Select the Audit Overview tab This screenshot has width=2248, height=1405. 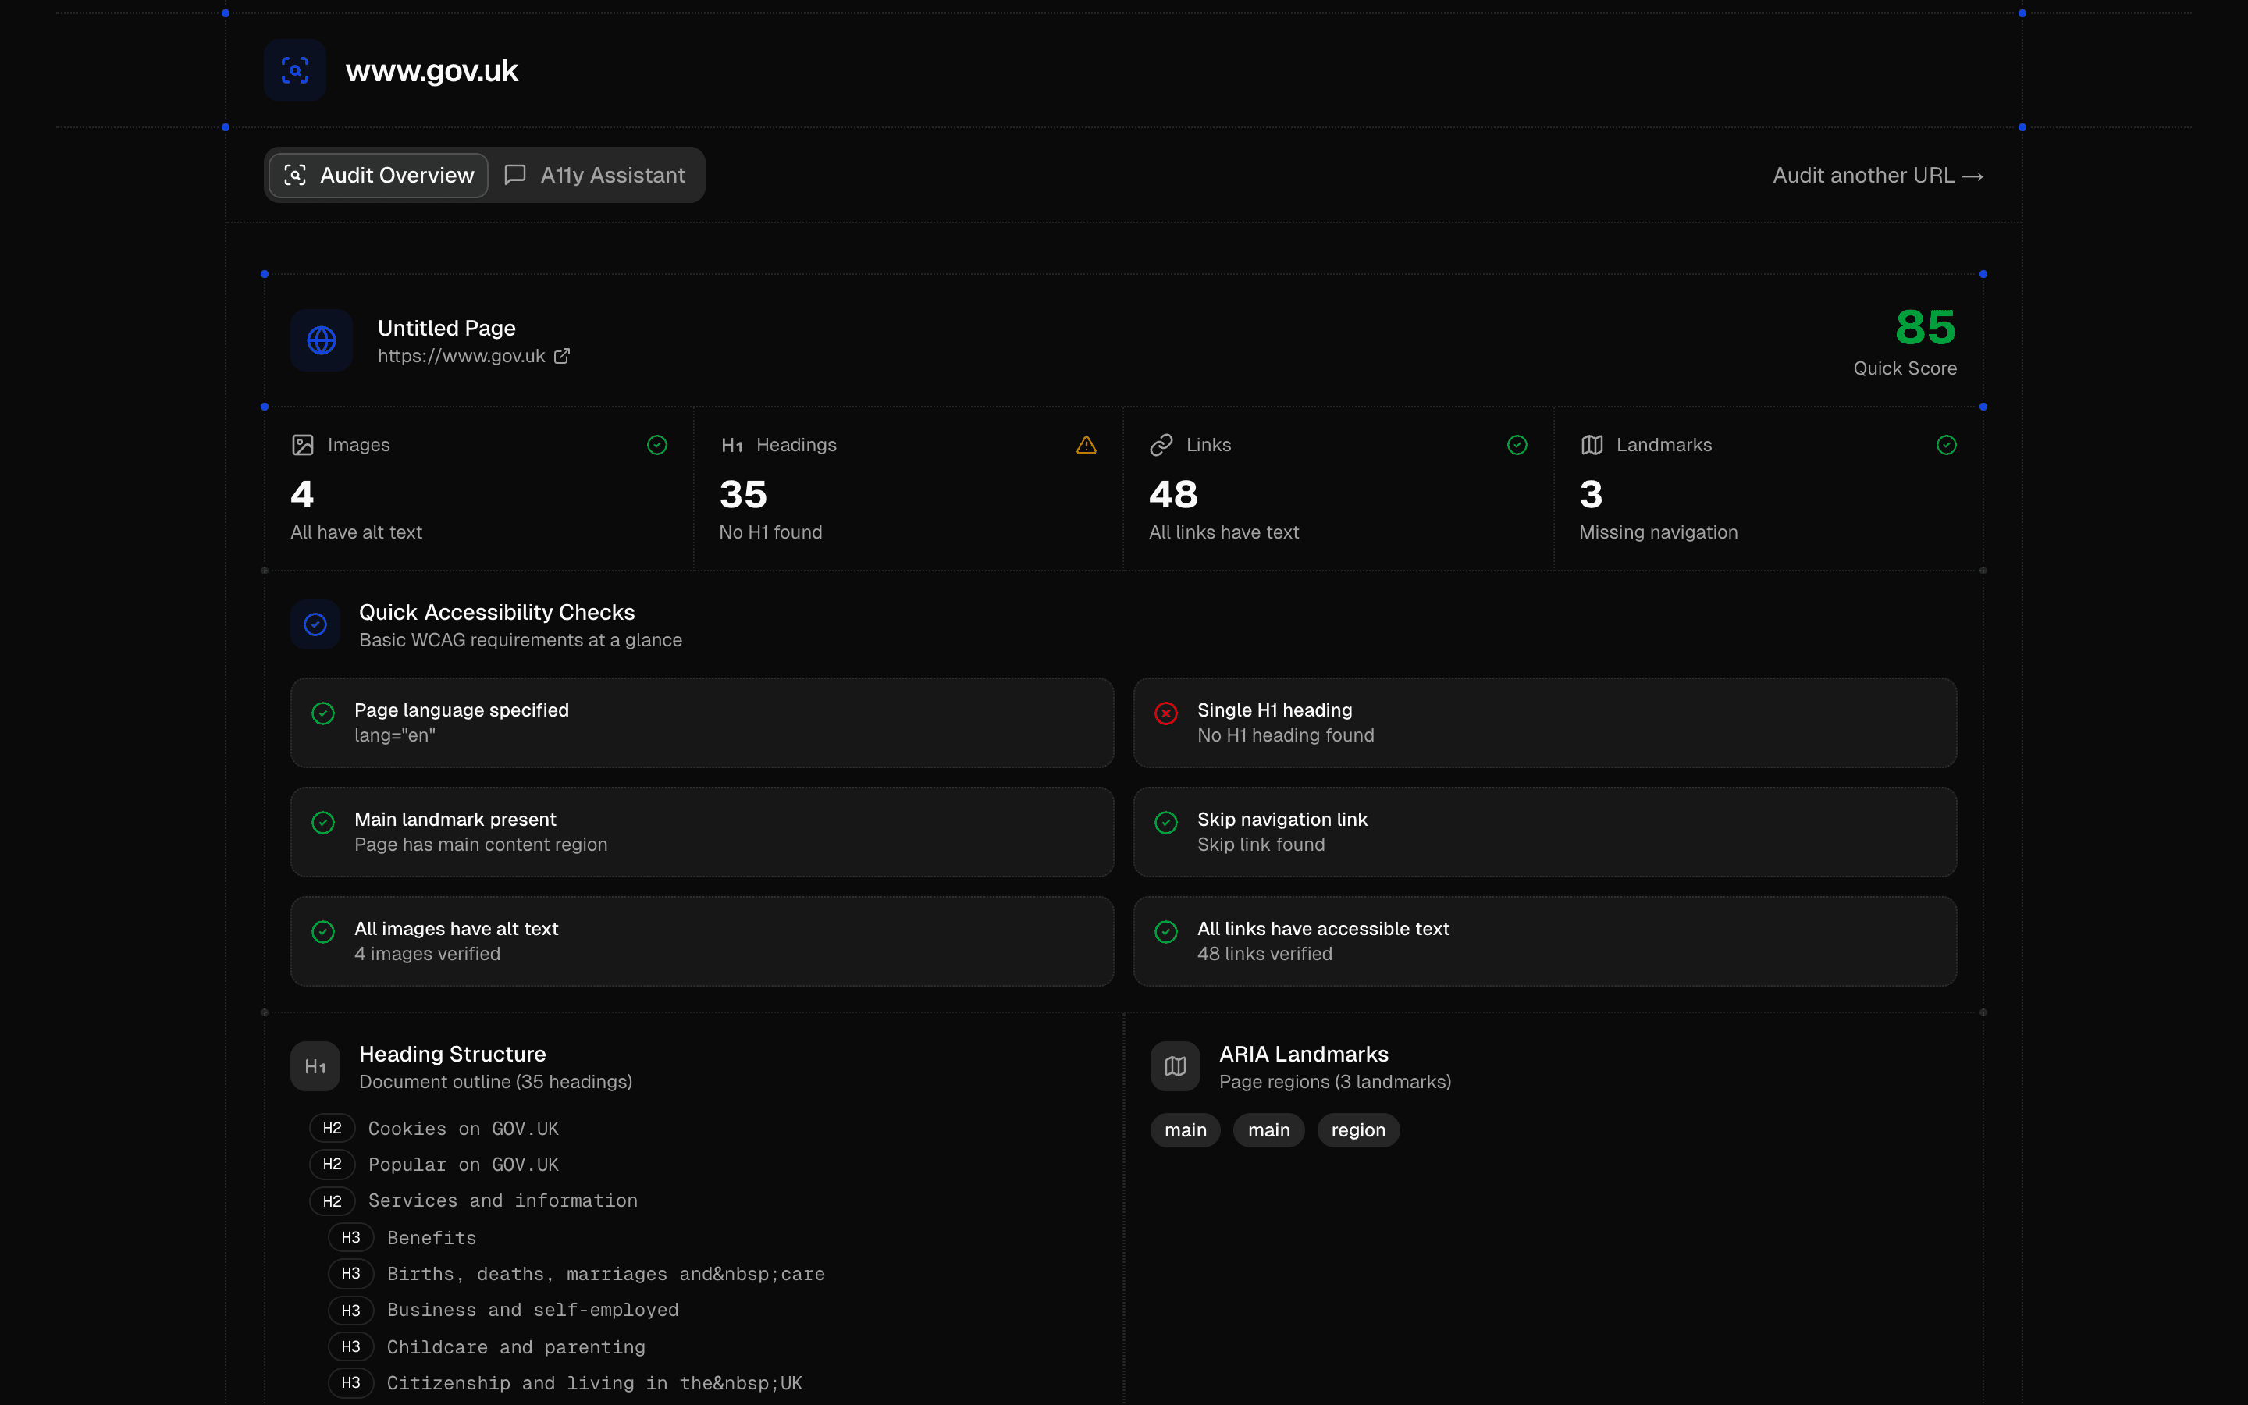tap(377, 175)
